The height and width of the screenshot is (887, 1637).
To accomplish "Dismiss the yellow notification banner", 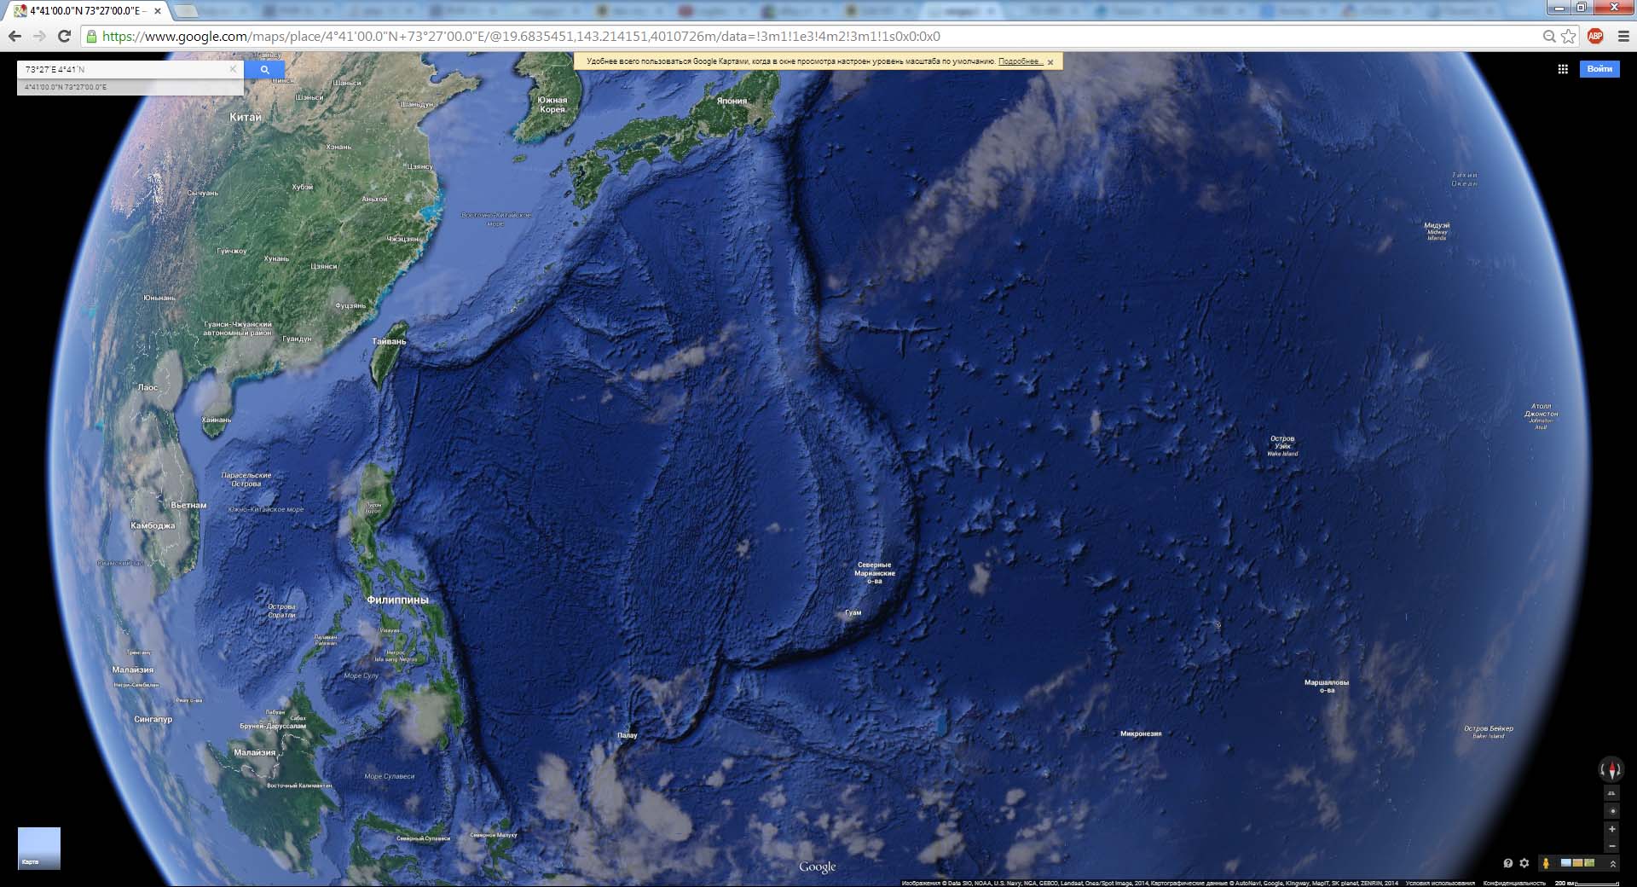I will pyautogui.click(x=1050, y=62).
